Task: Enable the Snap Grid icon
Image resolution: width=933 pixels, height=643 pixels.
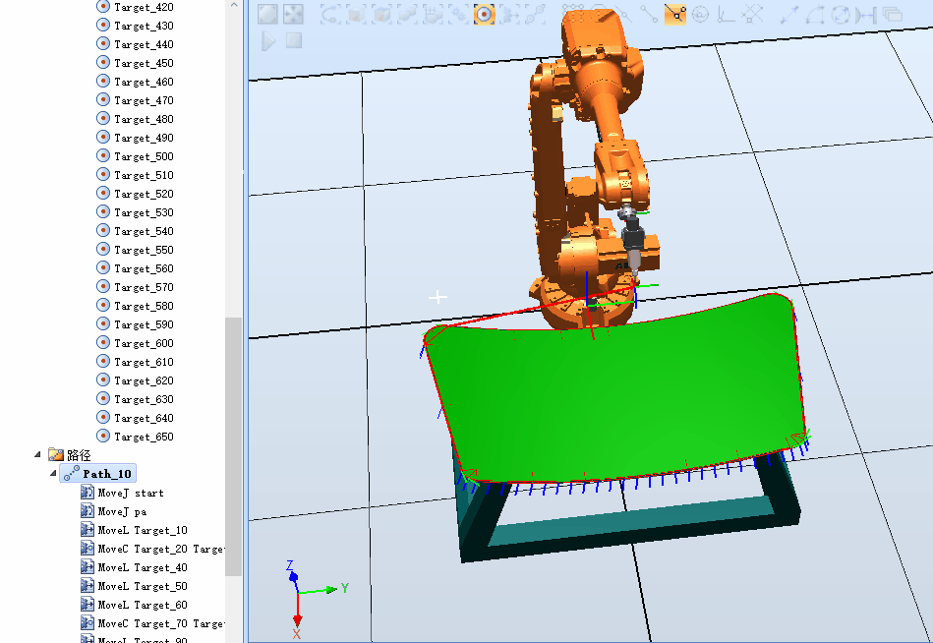Action: (x=751, y=15)
